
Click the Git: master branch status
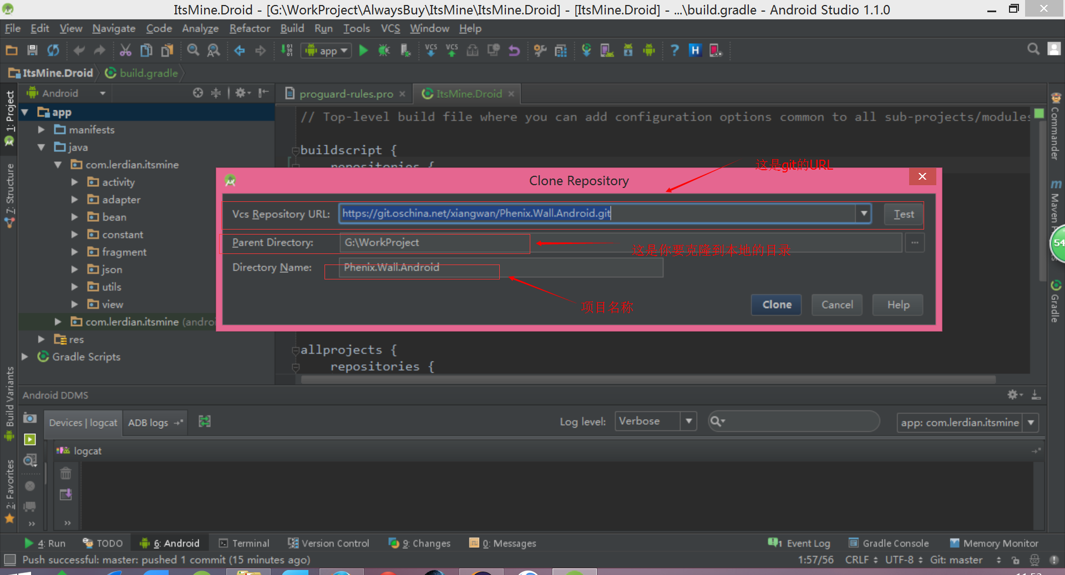coord(956,560)
